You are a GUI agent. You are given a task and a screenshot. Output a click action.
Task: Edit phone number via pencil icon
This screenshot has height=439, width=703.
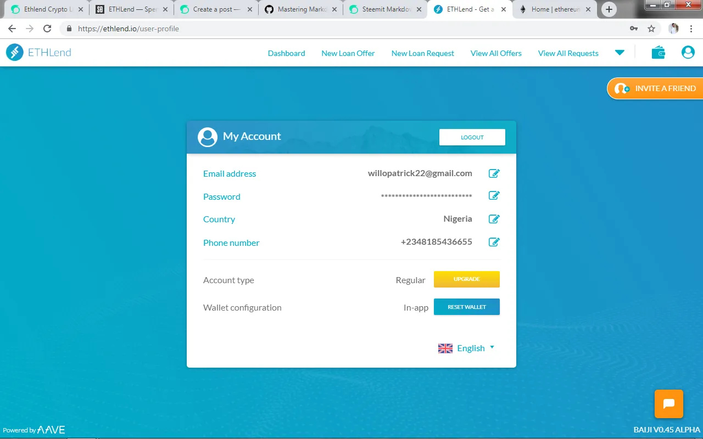(x=494, y=242)
